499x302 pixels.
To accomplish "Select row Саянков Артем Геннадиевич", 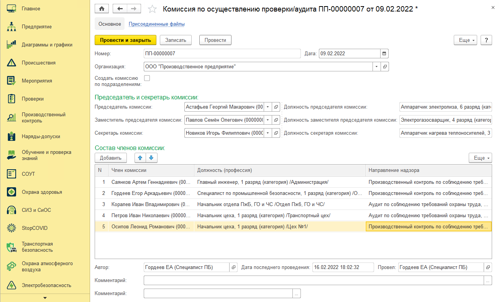I will (x=293, y=182).
